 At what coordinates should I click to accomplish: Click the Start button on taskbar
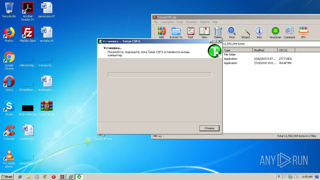[x=7, y=177]
